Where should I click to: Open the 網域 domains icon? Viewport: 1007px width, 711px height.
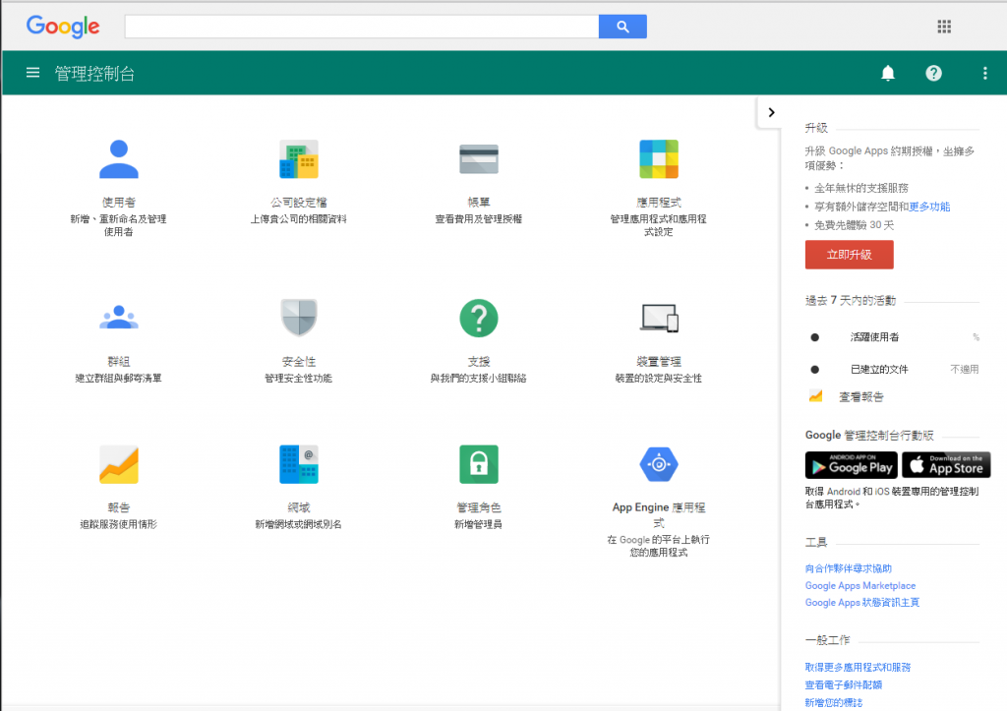(x=299, y=464)
